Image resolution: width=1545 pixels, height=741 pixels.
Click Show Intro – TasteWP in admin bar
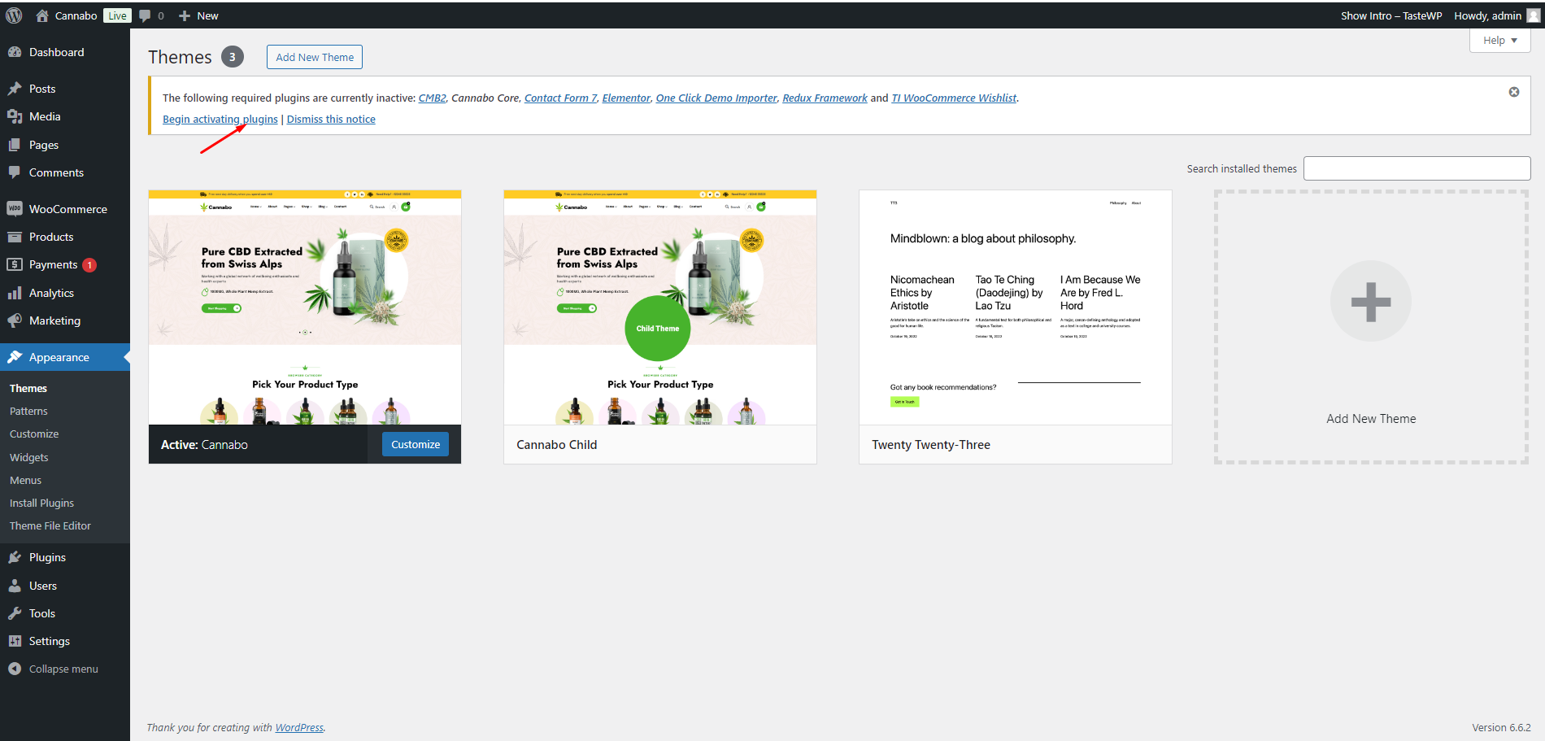[1391, 15]
